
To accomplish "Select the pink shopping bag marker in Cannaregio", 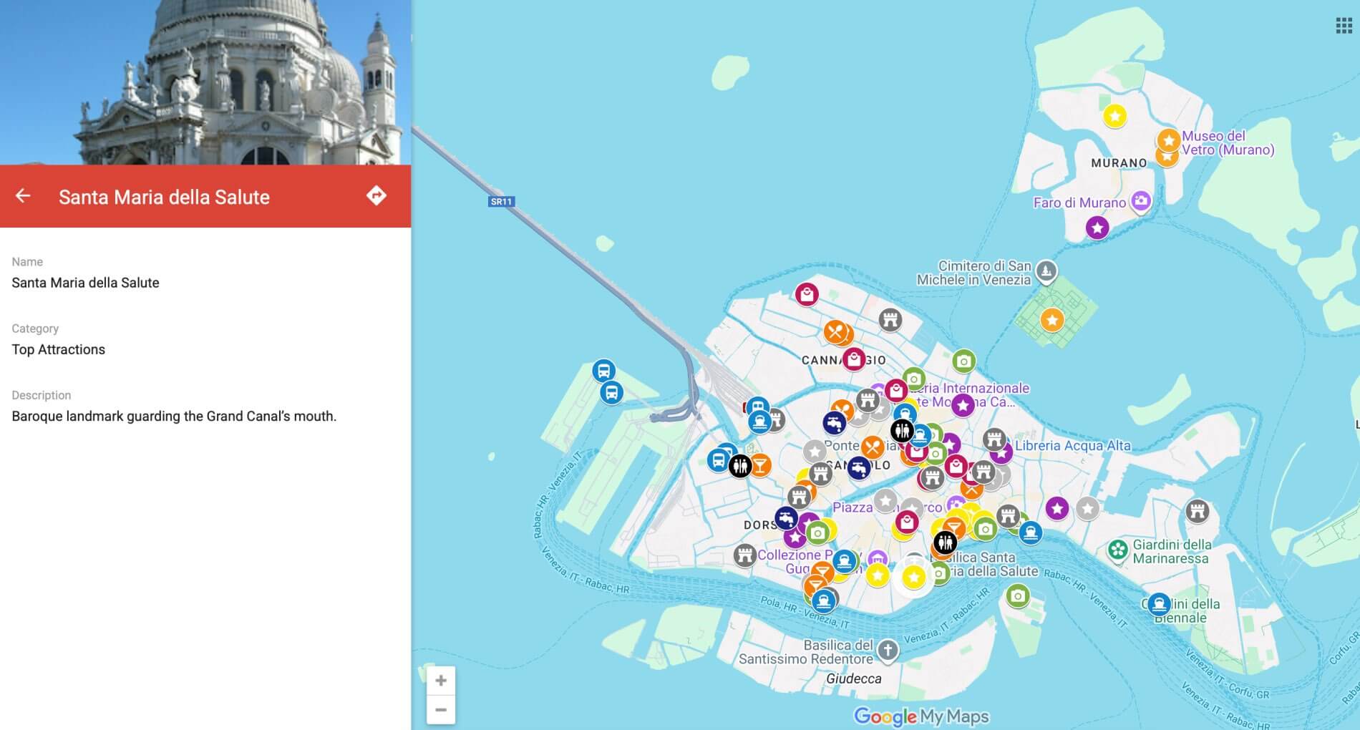I will 853,360.
